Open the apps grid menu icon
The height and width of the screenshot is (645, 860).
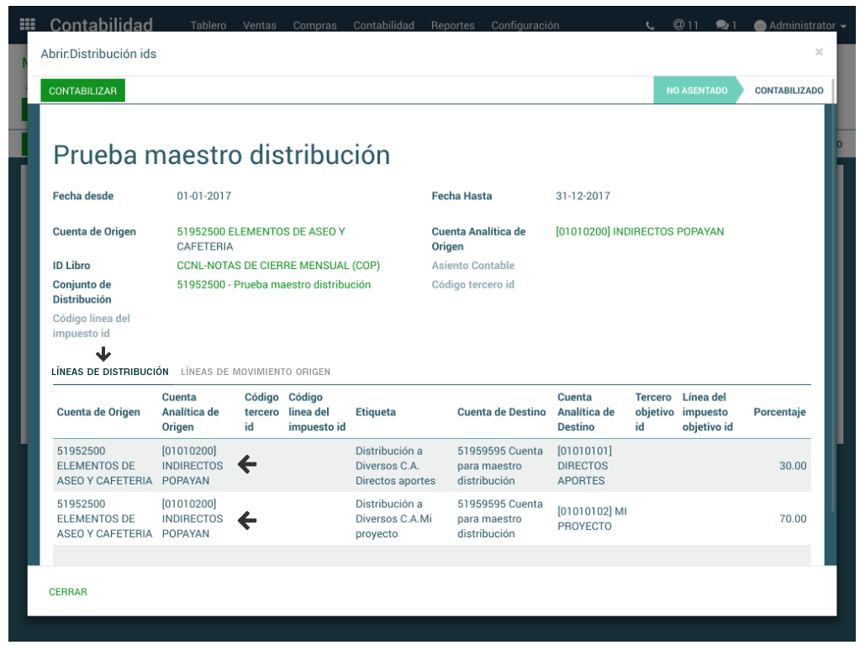[x=28, y=25]
